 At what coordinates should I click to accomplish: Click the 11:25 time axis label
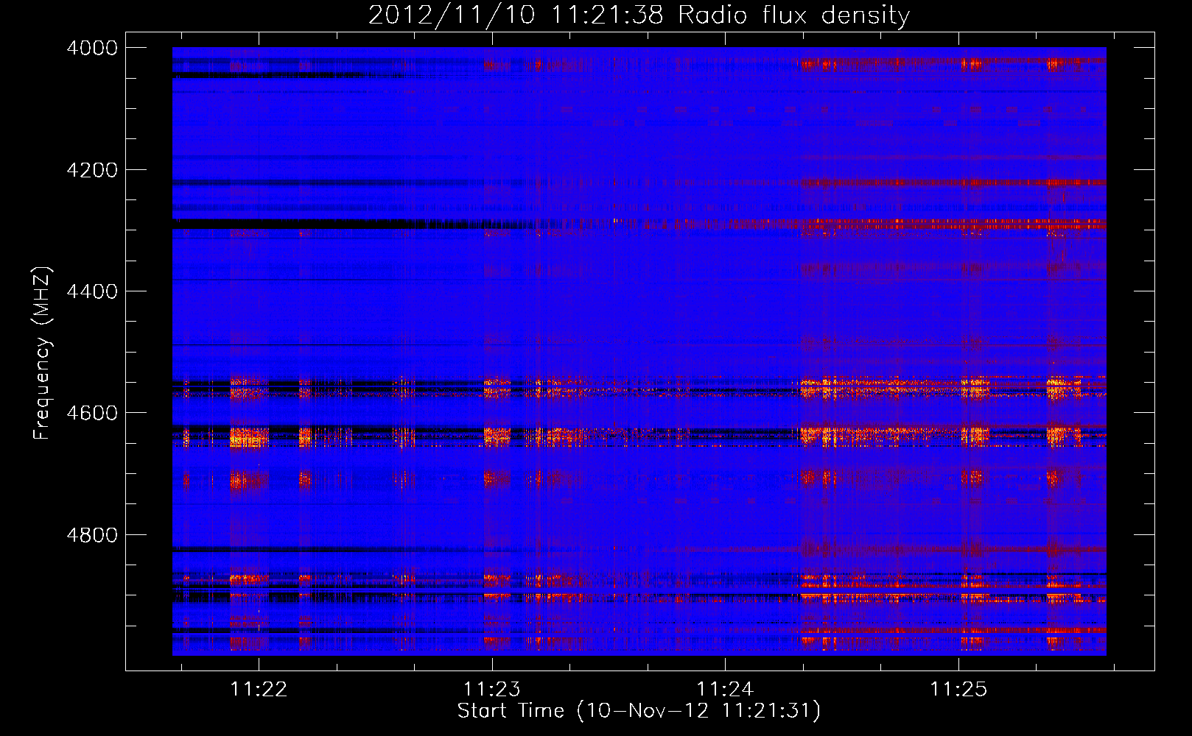point(958,690)
